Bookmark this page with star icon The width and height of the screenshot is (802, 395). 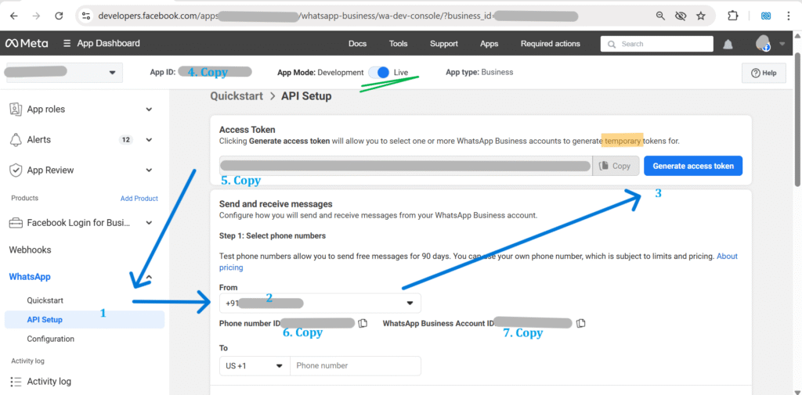700,16
